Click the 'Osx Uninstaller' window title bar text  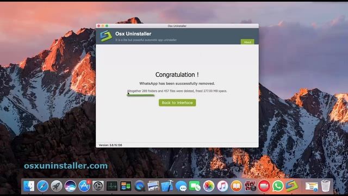point(177,26)
